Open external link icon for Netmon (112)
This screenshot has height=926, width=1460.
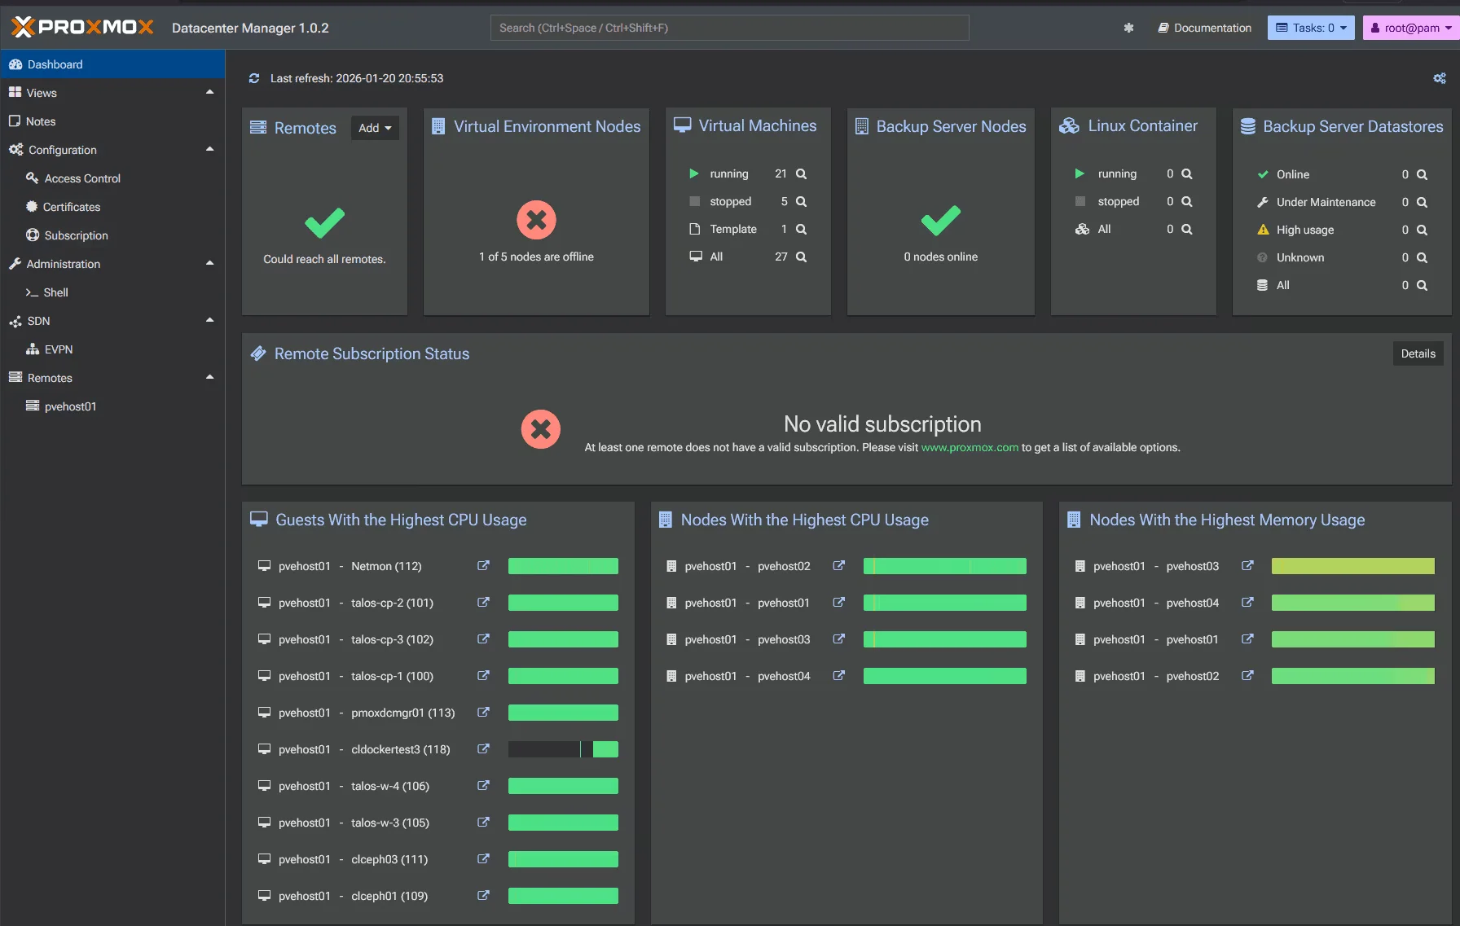[x=483, y=566]
